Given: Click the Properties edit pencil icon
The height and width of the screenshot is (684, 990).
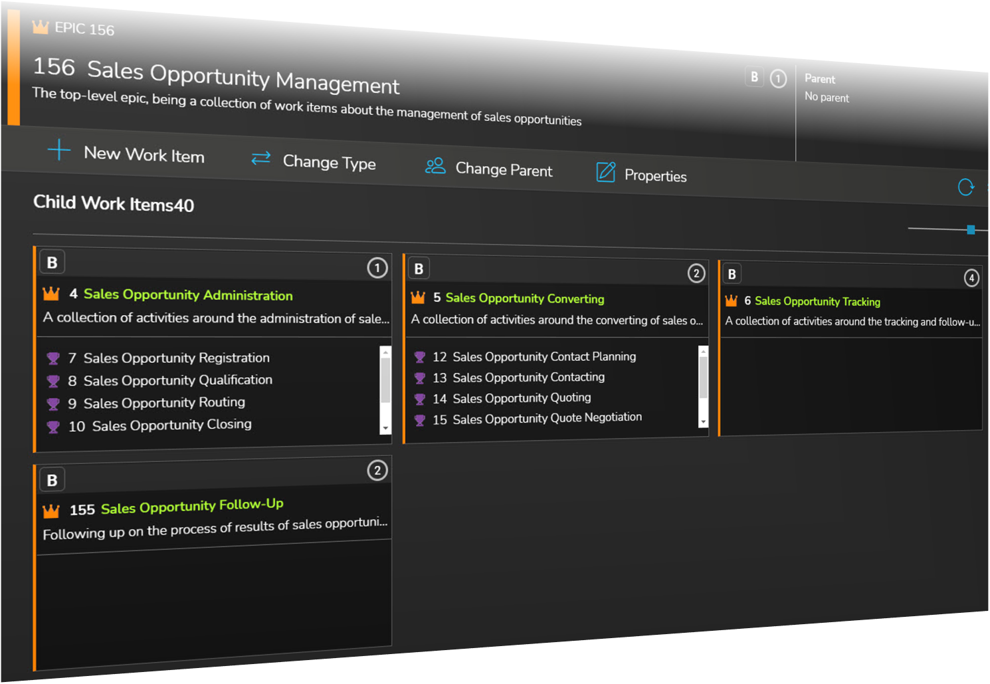Looking at the screenshot, I should pyautogui.click(x=605, y=172).
